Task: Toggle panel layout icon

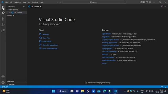Action: coord(144,2)
